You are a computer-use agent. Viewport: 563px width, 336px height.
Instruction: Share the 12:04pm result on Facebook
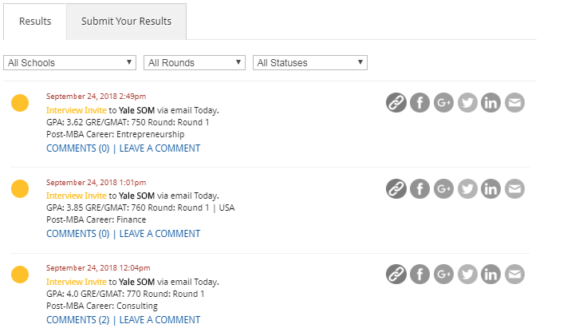click(419, 275)
